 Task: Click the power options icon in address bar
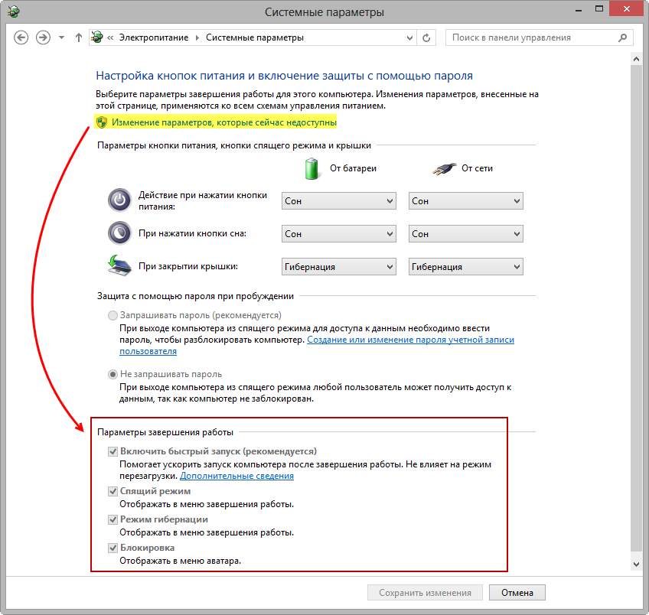[97, 37]
